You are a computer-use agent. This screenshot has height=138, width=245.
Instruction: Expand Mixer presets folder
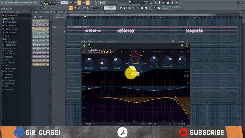pyautogui.click(x=10, y=32)
